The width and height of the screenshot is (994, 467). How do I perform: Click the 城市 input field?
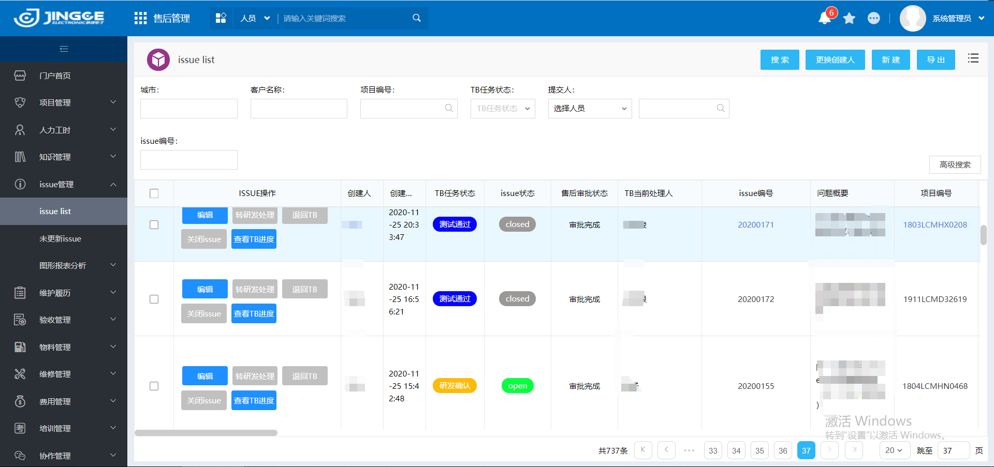[x=189, y=109]
